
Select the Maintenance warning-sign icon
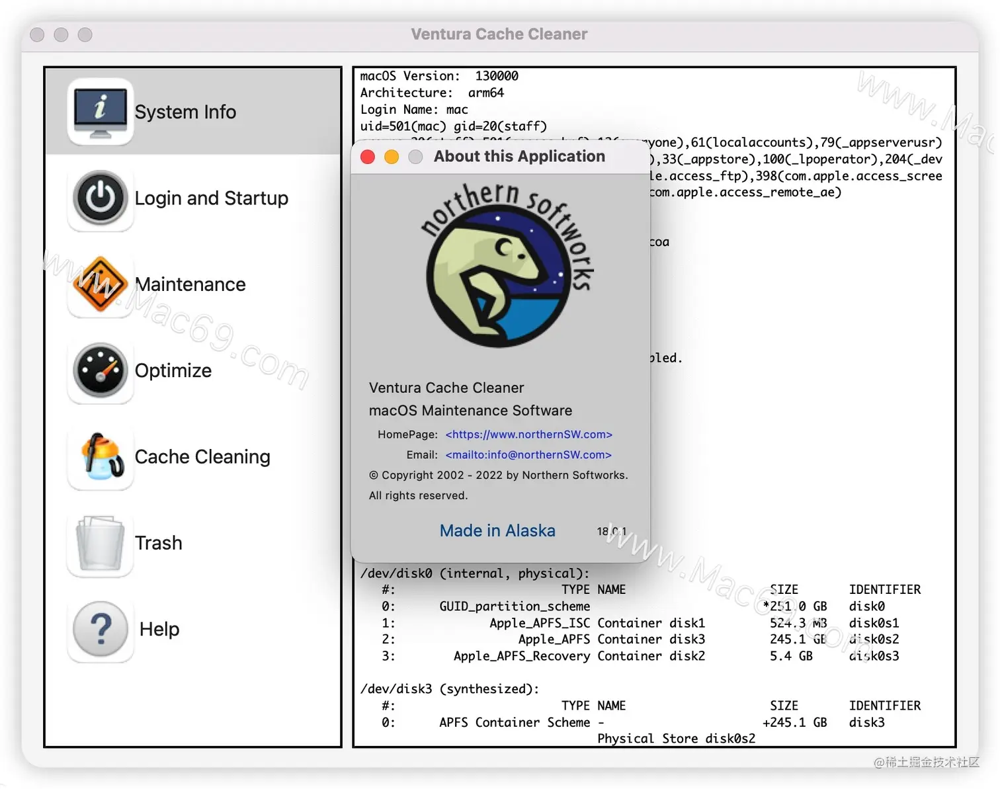pyautogui.click(x=101, y=284)
